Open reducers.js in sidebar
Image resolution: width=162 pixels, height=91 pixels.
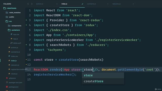click(15, 65)
